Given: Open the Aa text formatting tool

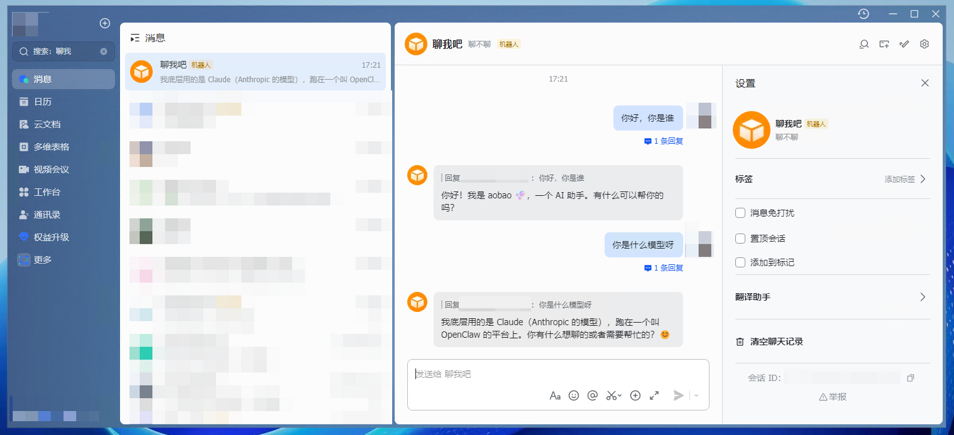Looking at the screenshot, I should point(555,395).
